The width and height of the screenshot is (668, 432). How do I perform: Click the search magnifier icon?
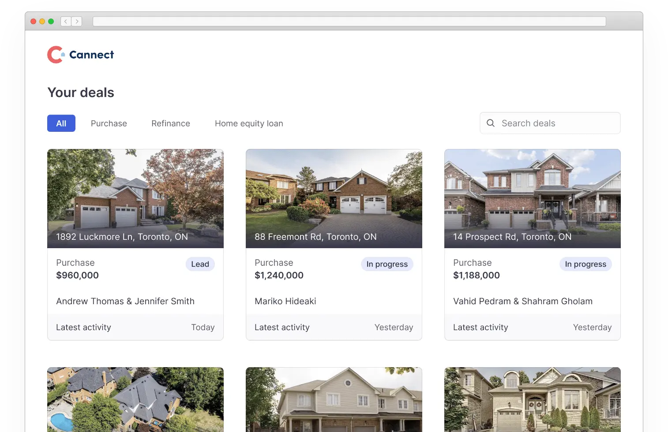tap(490, 123)
